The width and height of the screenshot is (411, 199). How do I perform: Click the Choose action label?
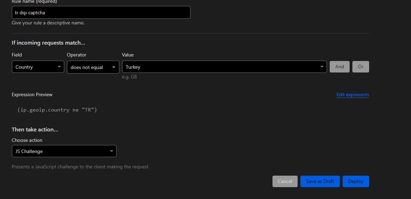pos(27,140)
